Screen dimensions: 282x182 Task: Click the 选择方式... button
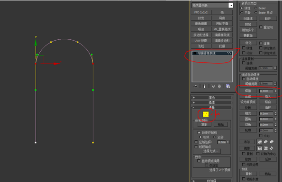click(x=211, y=151)
